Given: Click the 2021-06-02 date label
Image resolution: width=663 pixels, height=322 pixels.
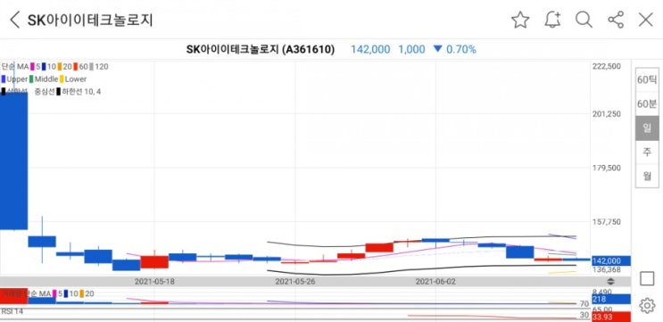Looking at the screenshot, I should pyautogui.click(x=435, y=281).
